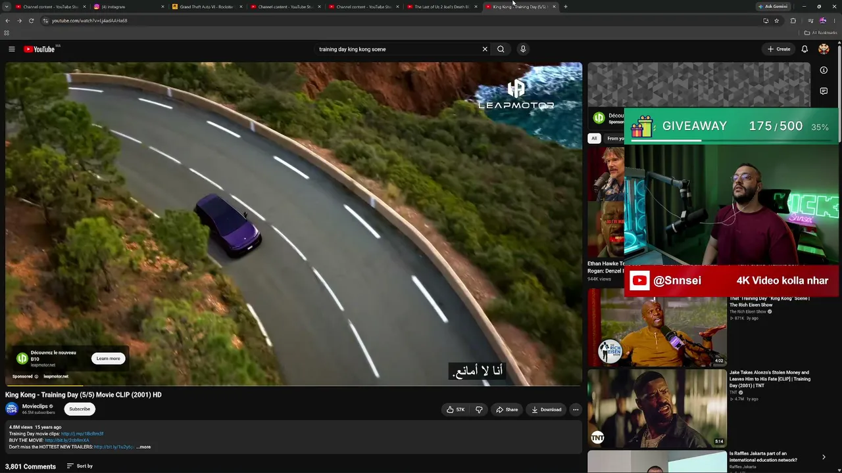Switch to the first Channel content tab
This screenshot has width=842, height=473.
point(51,7)
